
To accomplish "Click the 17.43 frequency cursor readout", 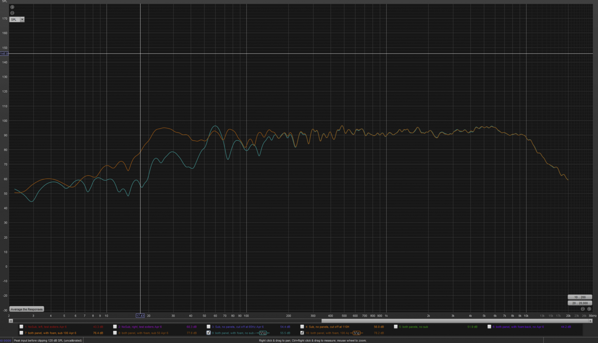I will [x=140, y=316].
